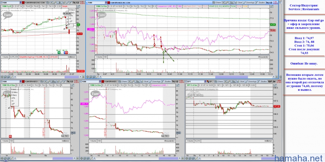This screenshot has height=162, width=325.
Task: Open Style icon in top-left daily chart
Action: coord(64,3)
